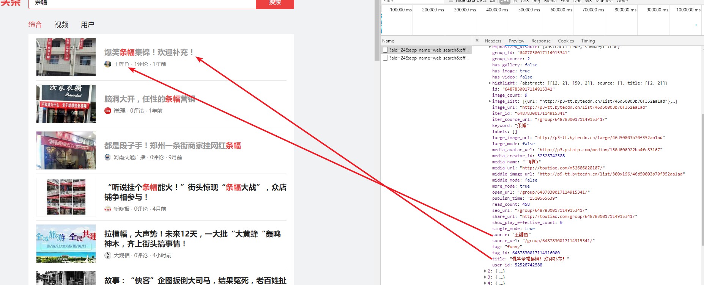Open article 拉横幅，大声势！未来12天
704x285 pixels.
pos(192,239)
